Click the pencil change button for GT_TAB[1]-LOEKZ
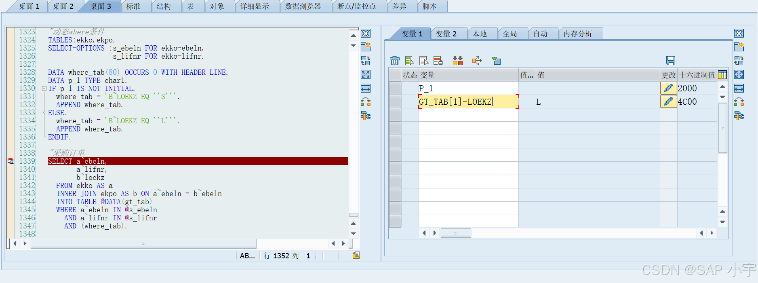 point(669,101)
